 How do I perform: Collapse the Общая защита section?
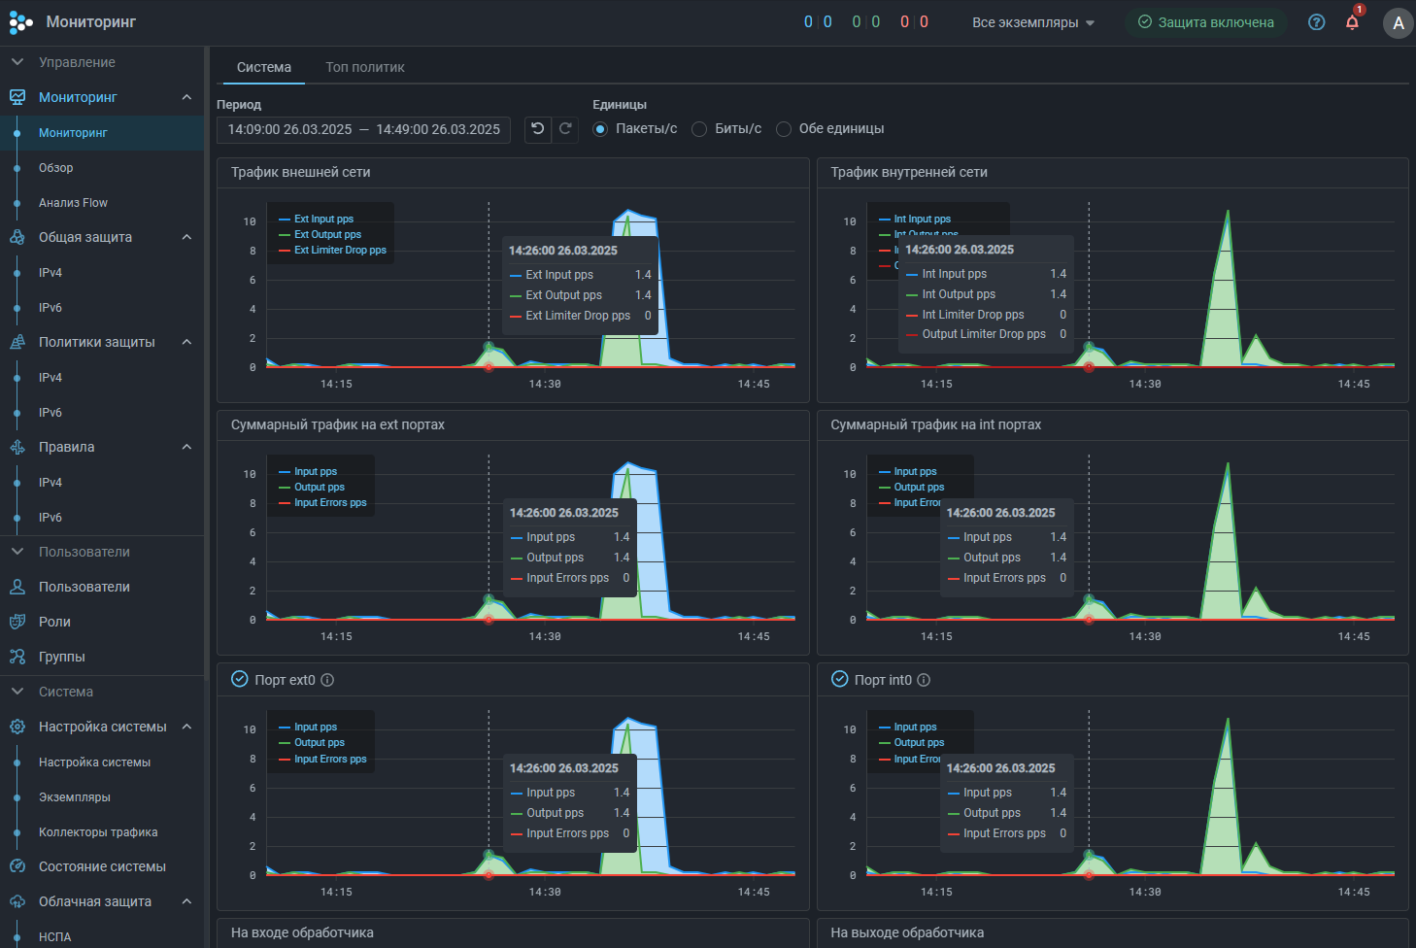[186, 237]
